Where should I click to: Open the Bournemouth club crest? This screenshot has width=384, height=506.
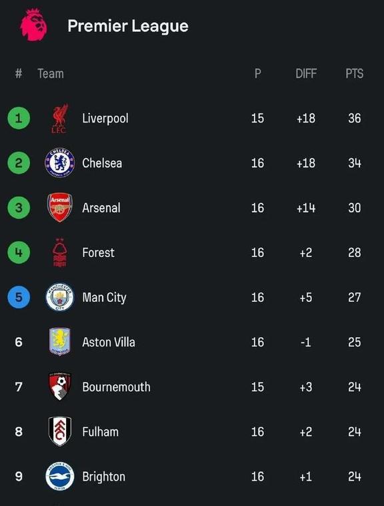tap(59, 387)
